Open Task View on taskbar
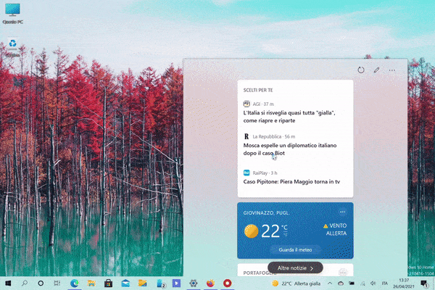The width and height of the screenshot is (435, 290). 57,283
